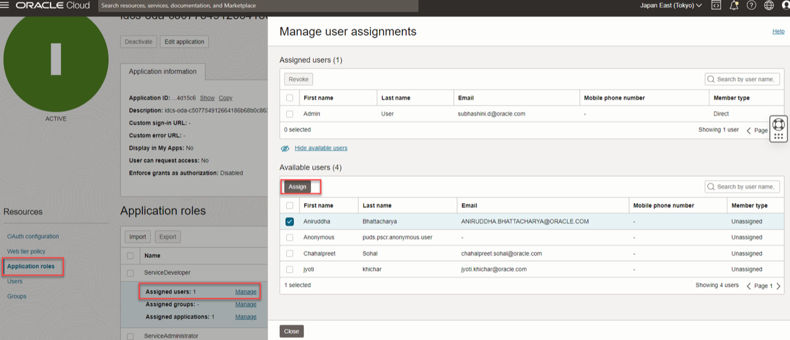Click the Import button
This screenshot has height=340, width=790.
[138, 236]
